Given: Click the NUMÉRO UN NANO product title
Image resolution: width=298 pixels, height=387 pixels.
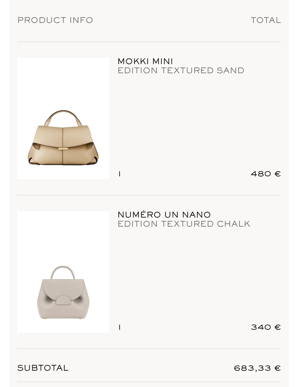Looking at the screenshot, I should [x=164, y=215].
